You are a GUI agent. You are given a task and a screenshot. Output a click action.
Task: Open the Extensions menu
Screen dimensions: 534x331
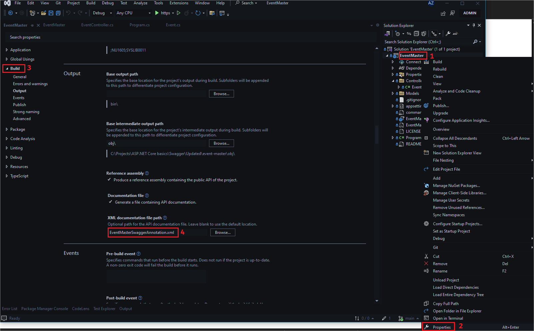179,3
